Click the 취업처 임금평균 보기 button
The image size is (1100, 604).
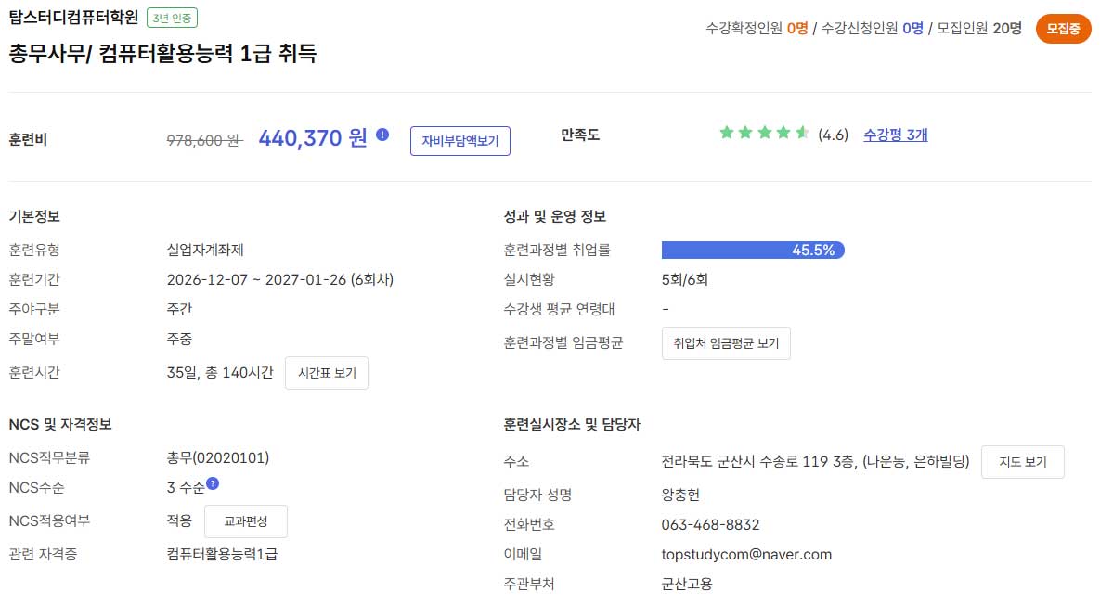(726, 343)
